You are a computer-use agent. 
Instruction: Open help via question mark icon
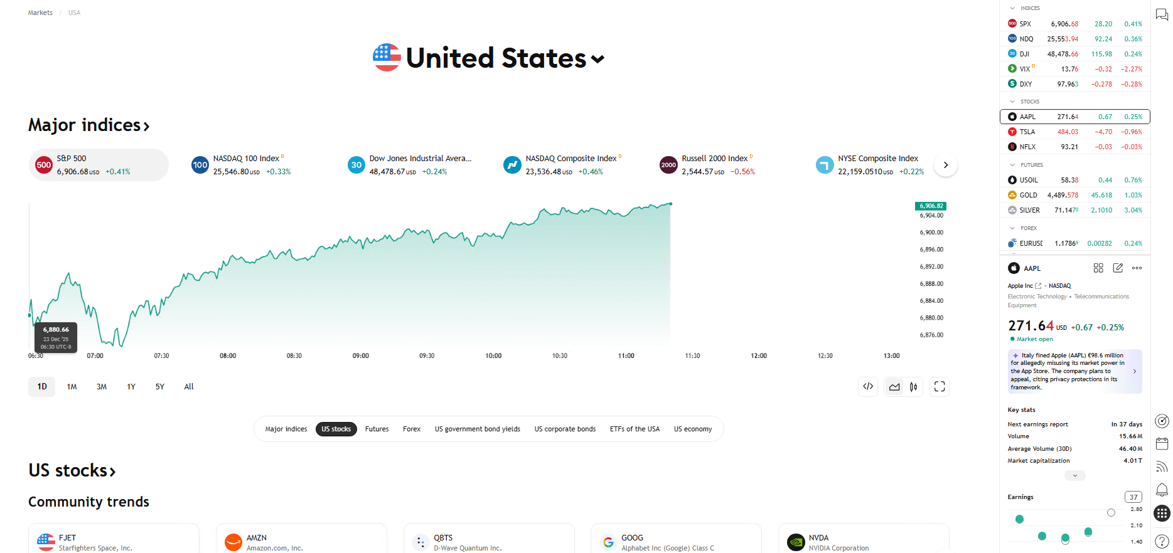pos(1162,540)
